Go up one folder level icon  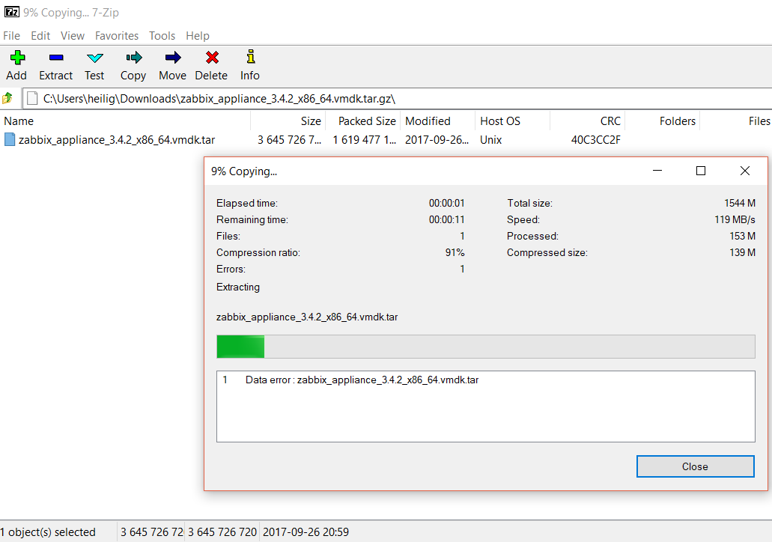coord(7,99)
